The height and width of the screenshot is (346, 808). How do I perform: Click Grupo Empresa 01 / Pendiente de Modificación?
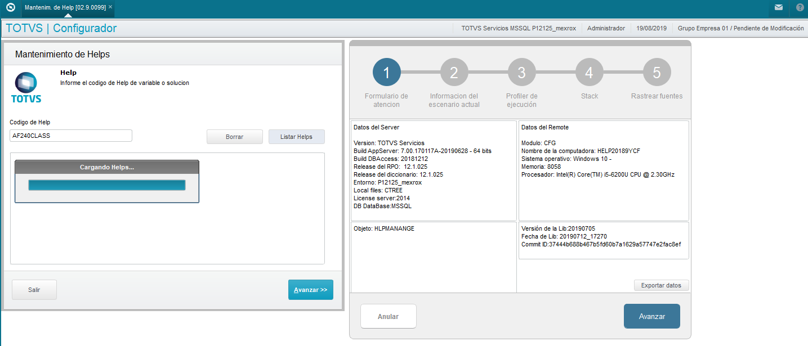point(741,28)
